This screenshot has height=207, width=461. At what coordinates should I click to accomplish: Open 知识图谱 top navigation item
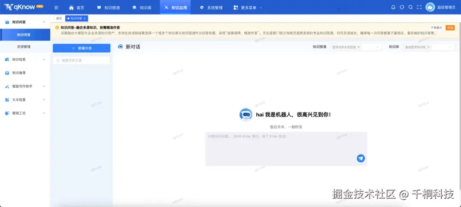[x=108, y=8]
